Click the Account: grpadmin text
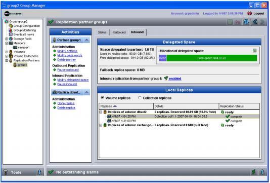The width and height of the screenshot is (270, 183). (x=185, y=14)
